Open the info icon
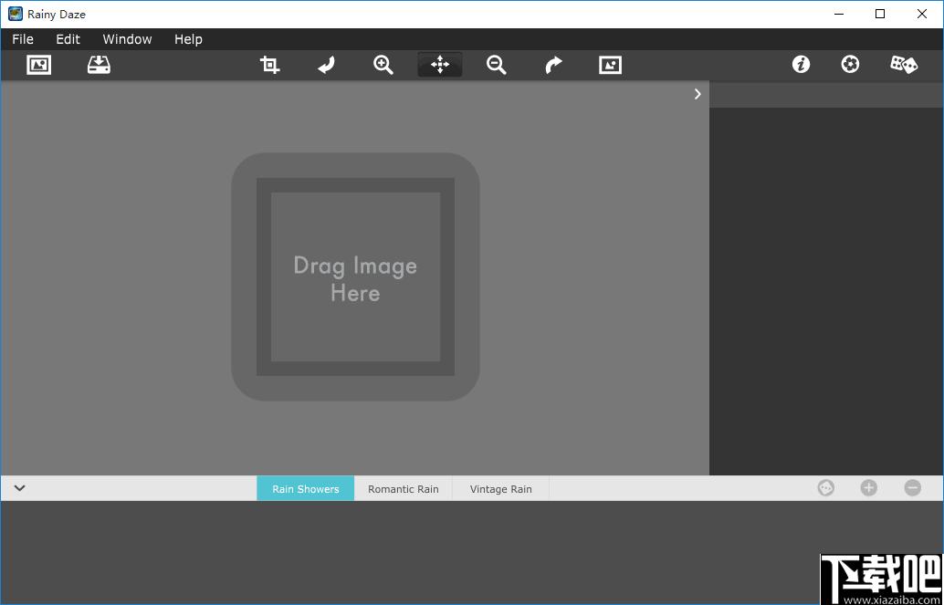This screenshot has height=605, width=944. click(x=801, y=65)
